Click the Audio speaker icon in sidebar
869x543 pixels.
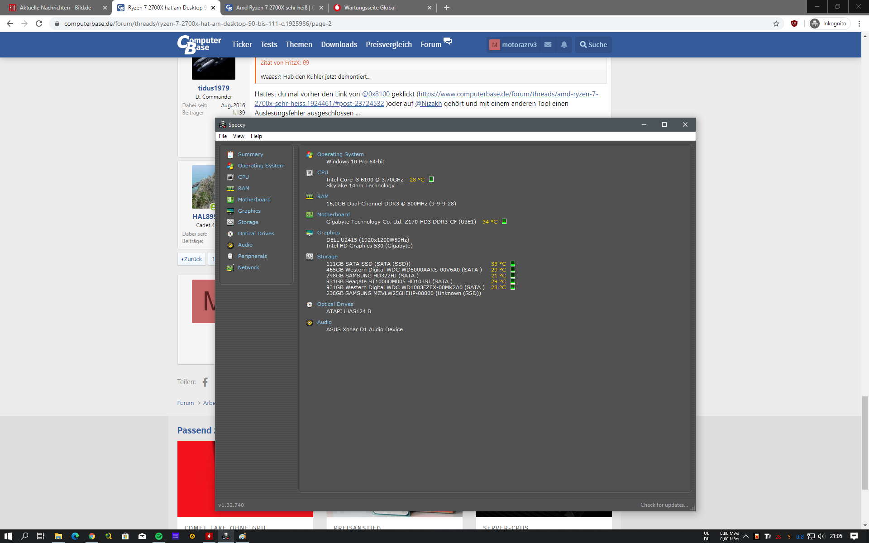230,245
